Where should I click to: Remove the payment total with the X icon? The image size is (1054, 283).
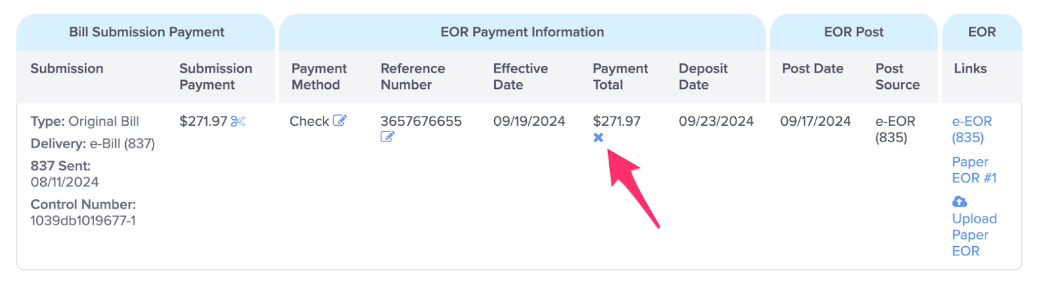598,138
